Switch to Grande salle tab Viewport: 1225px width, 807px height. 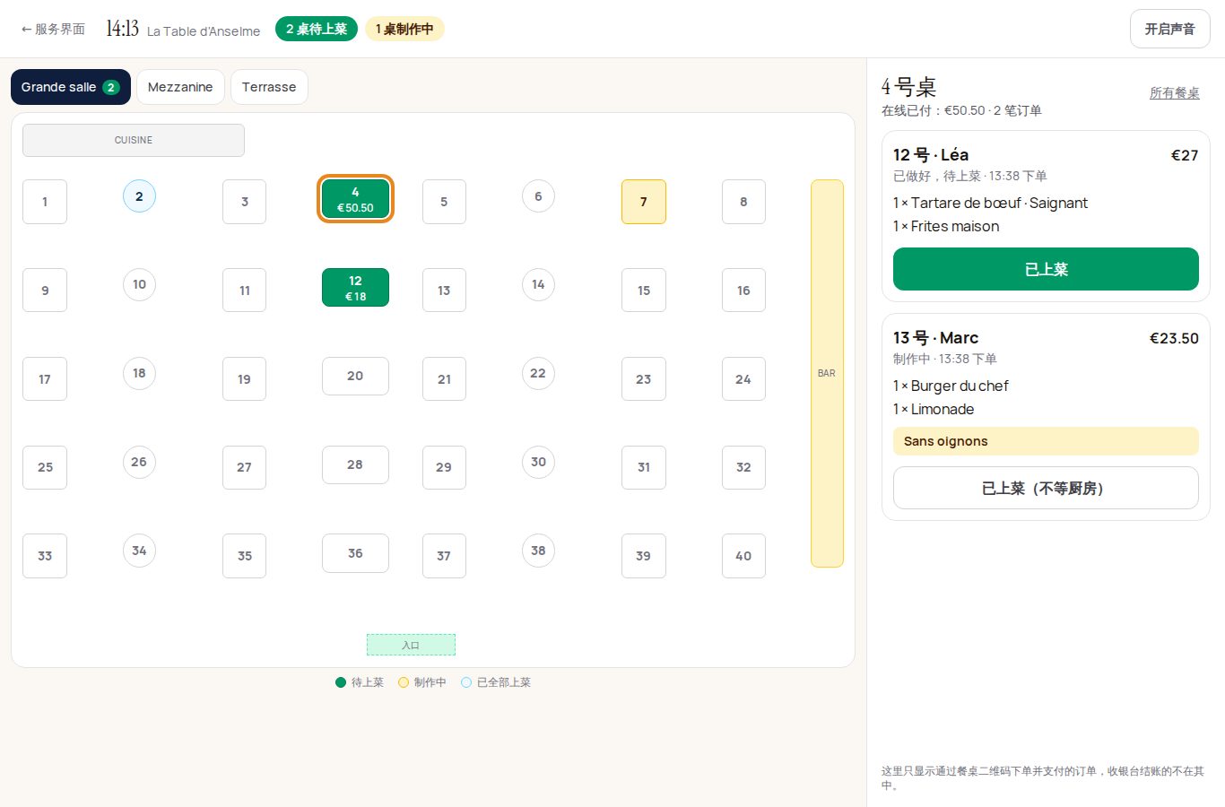(x=71, y=87)
